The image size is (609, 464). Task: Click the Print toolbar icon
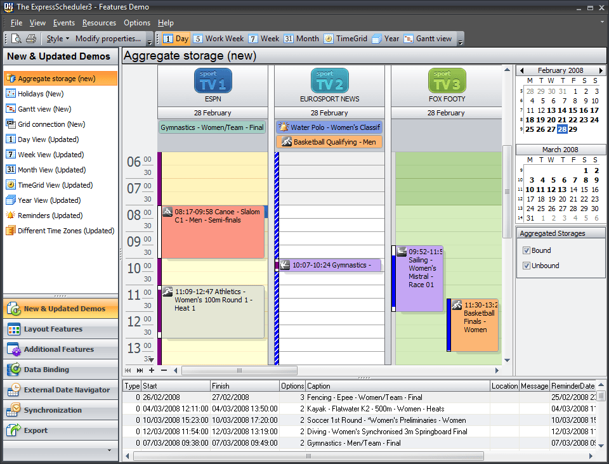point(31,39)
